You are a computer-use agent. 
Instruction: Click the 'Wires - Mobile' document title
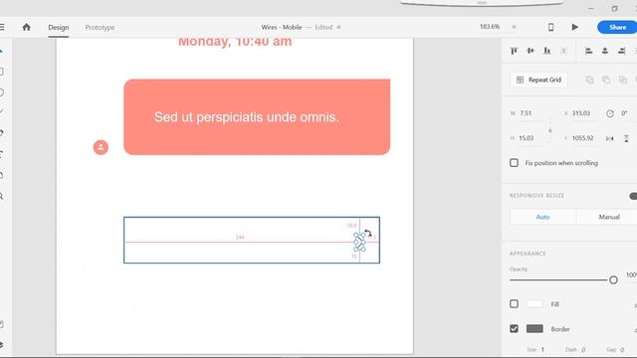tap(281, 27)
